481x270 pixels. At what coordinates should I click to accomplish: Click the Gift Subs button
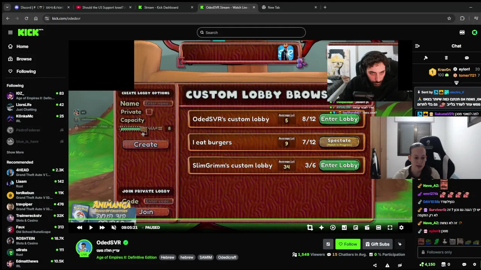point(377,244)
